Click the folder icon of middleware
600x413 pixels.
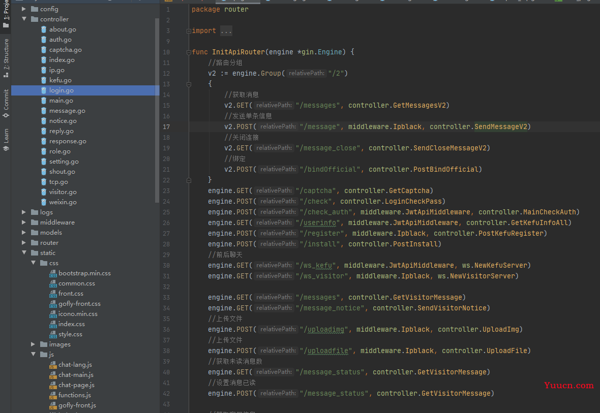pos(35,222)
